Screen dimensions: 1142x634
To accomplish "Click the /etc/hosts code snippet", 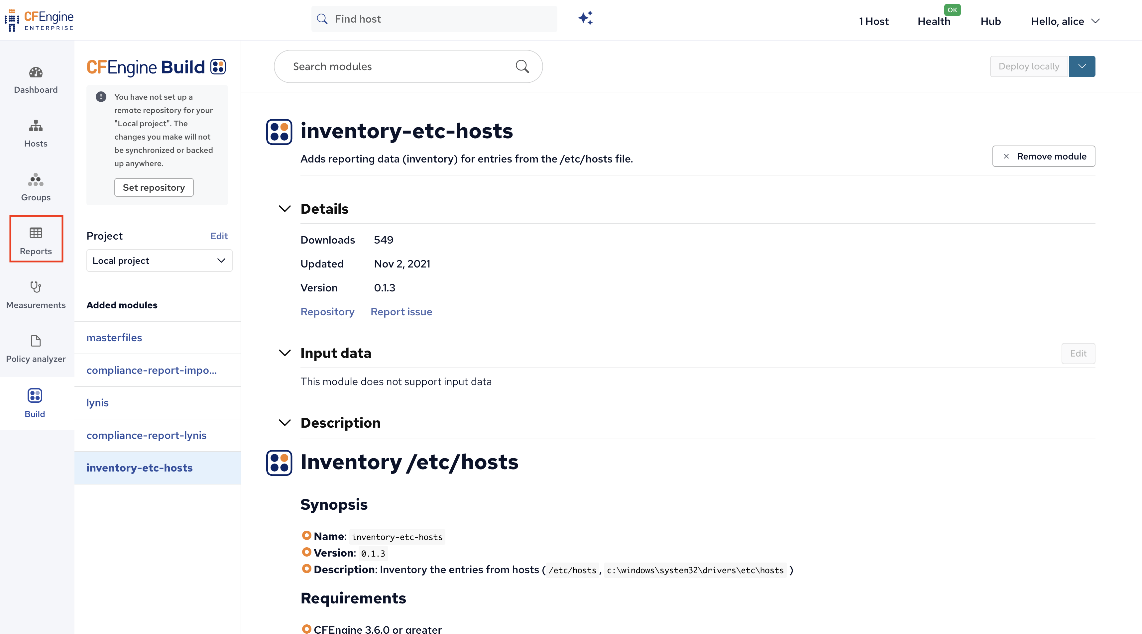I will click(572, 570).
